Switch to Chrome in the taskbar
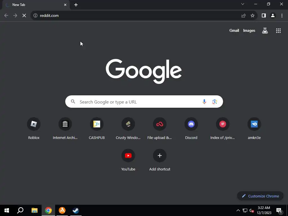288x216 pixels. click(x=48, y=210)
